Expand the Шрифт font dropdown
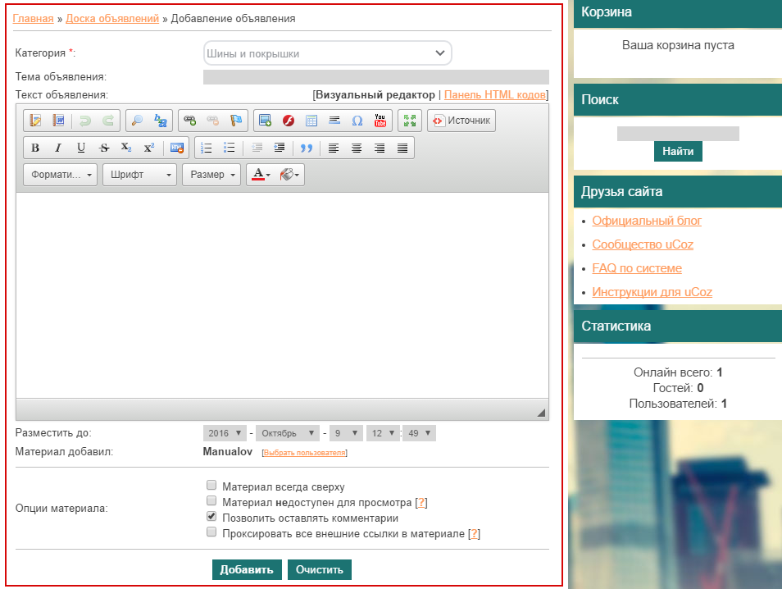 pos(139,175)
